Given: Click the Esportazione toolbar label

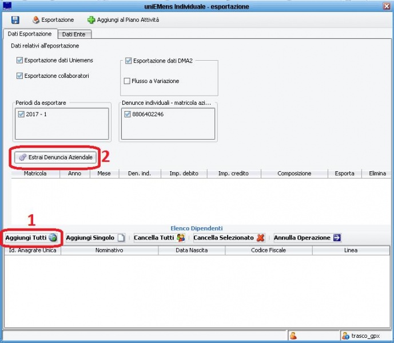Looking at the screenshot, I should click(x=58, y=20).
